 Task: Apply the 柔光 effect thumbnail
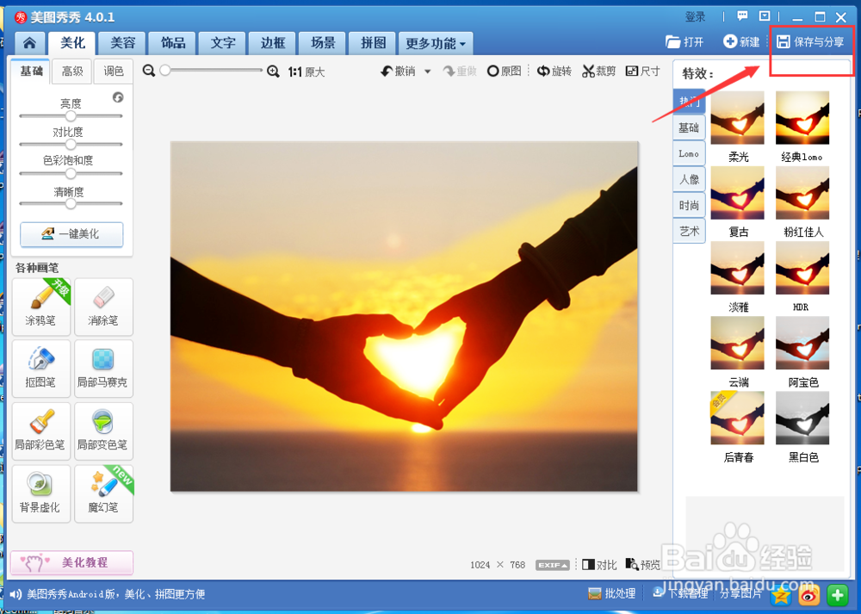tap(737, 117)
